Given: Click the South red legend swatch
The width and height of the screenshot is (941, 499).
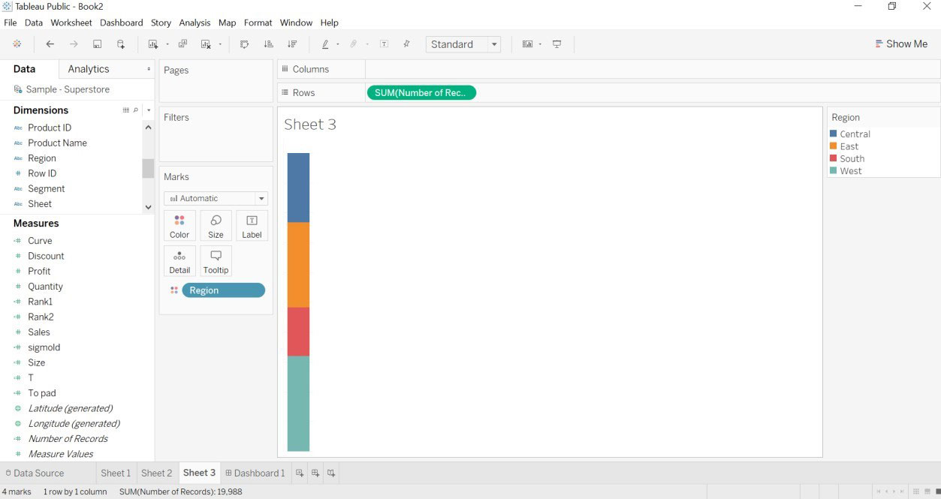Looking at the screenshot, I should 833,158.
